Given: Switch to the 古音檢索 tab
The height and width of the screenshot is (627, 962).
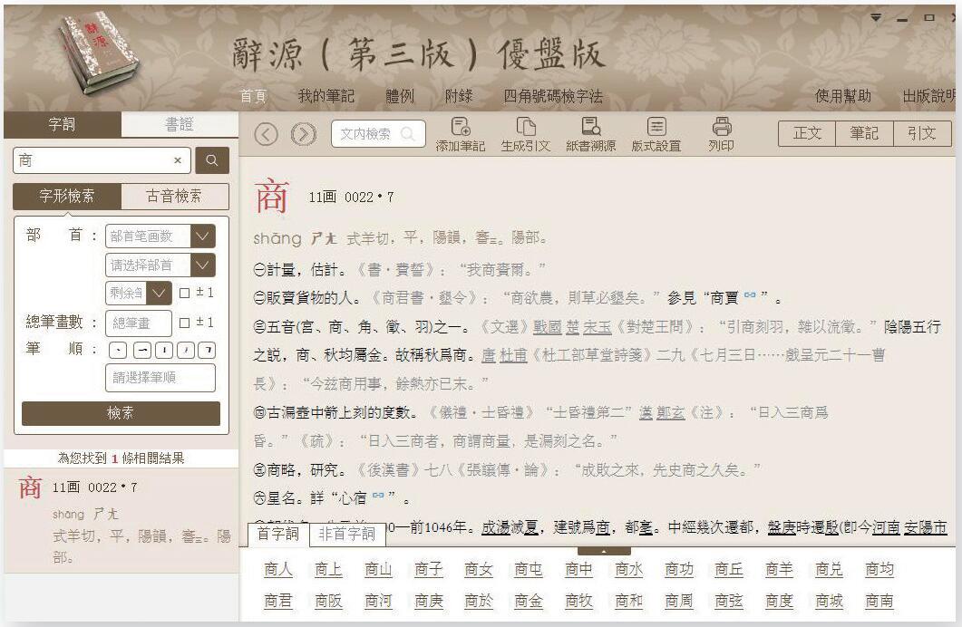Looking at the screenshot, I should 174,196.
